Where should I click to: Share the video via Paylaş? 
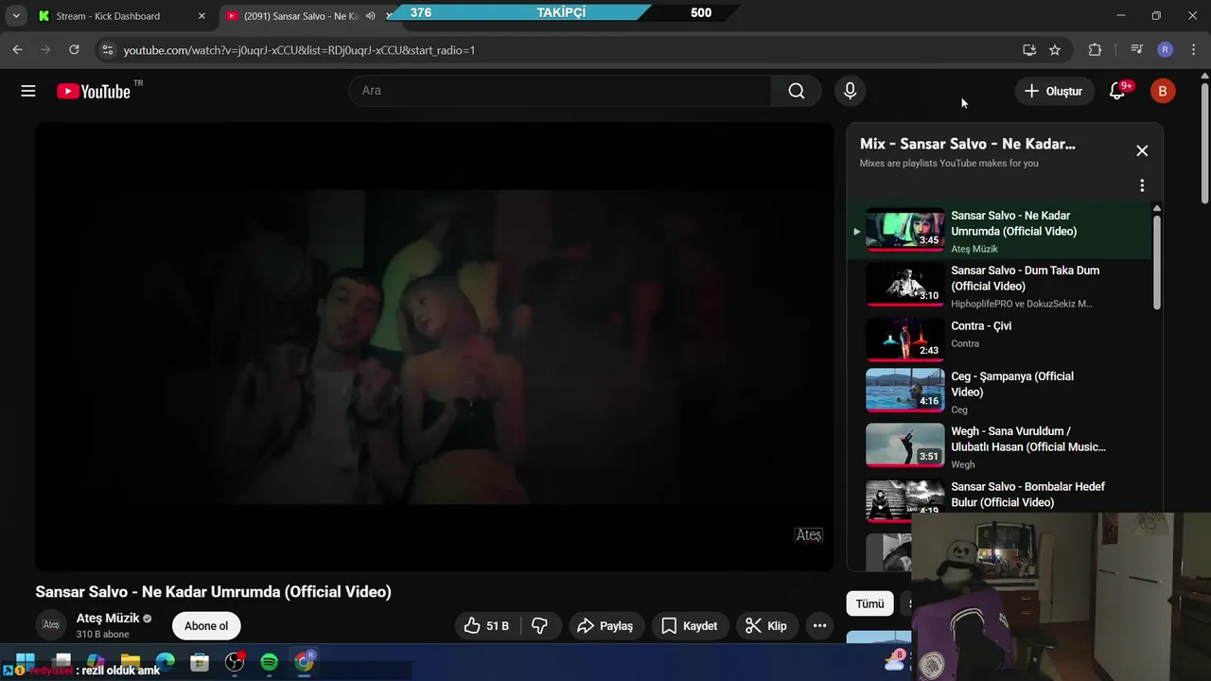click(605, 626)
